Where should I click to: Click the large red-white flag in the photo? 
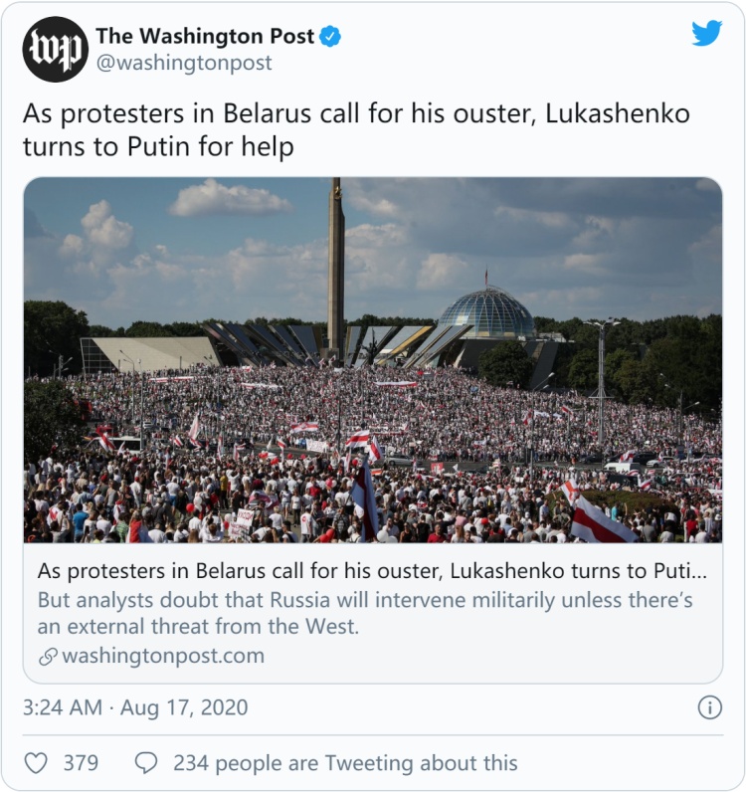pos(601,521)
